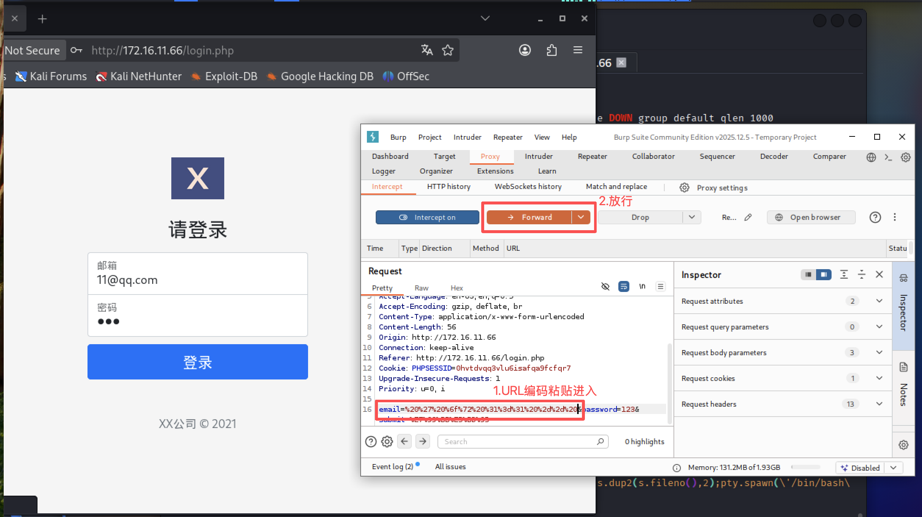Viewport: 922px width, 517px height.
Task: Switch to the HTTP history tab
Action: [x=449, y=187]
